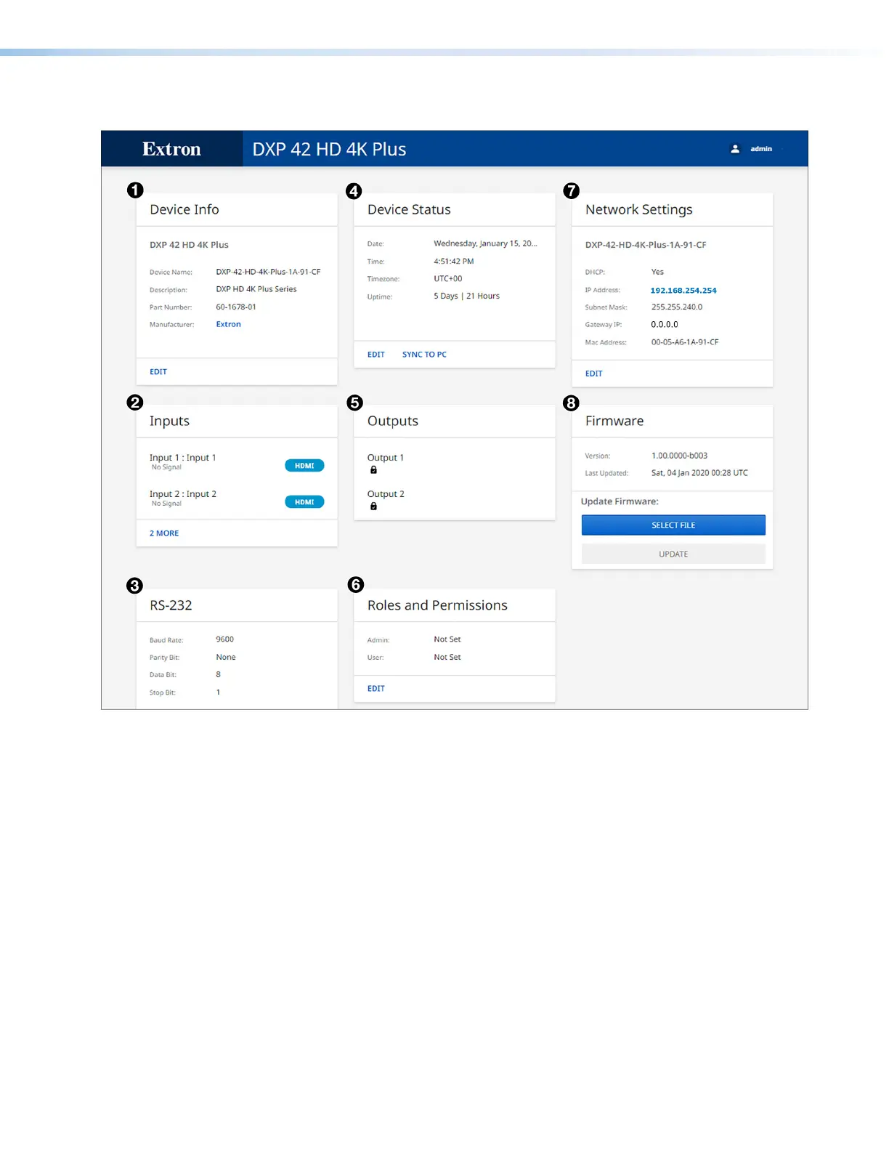
Task: Click SYNC TO PC in Device Status
Action: [x=424, y=355]
